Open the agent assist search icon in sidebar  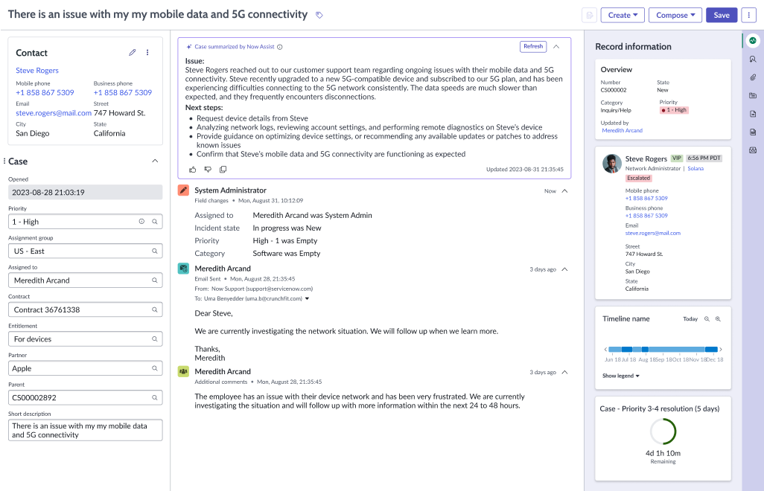click(753, 59)
